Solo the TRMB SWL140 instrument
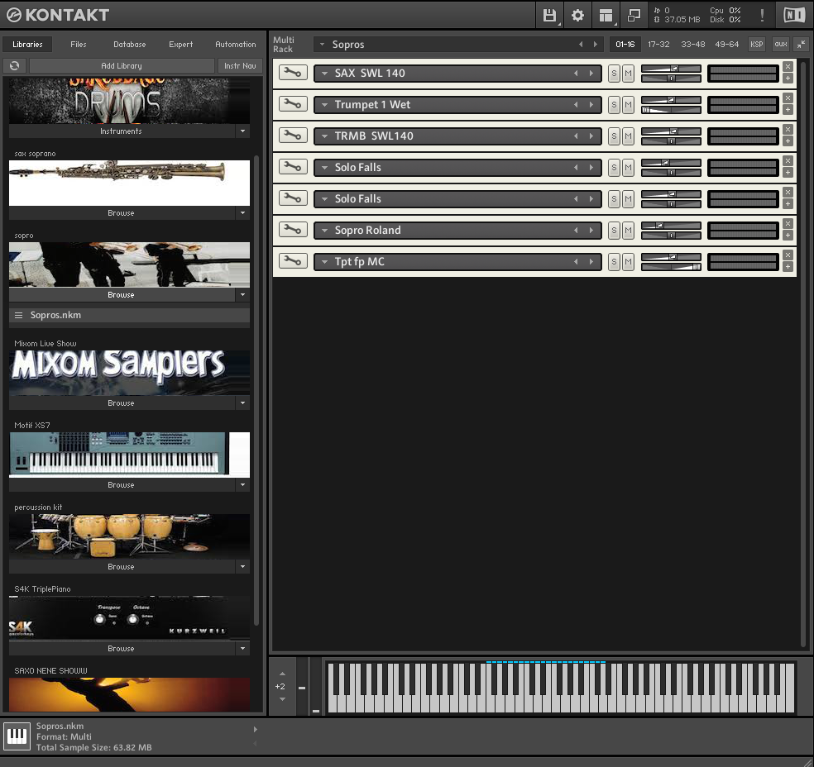The height and width of the screenshot is (767, 814). point(614,136)
